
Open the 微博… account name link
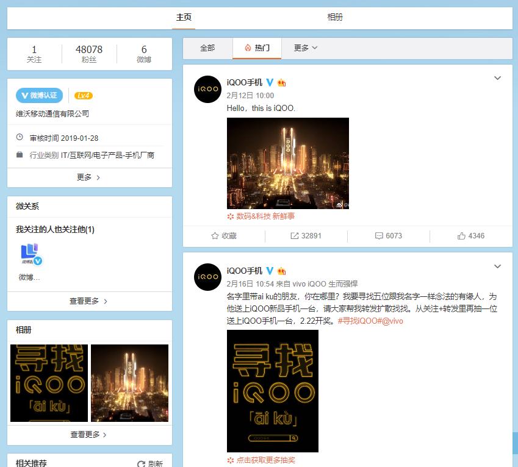29,277
